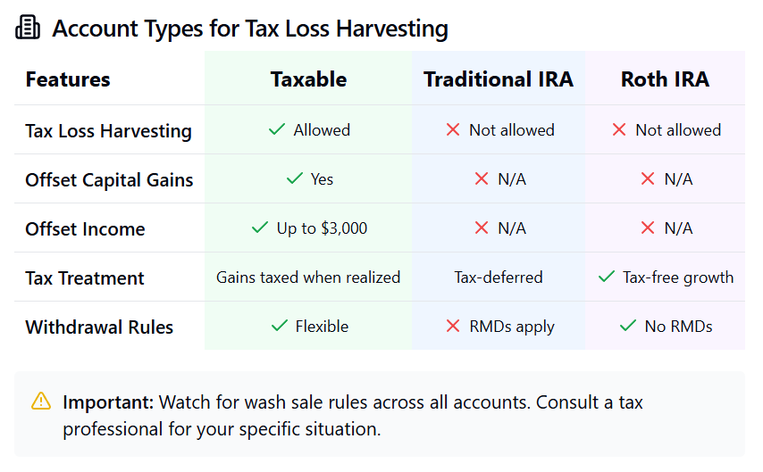Click the Offset Capital Gains row label
763x472 pixels.
click(109, 180)
